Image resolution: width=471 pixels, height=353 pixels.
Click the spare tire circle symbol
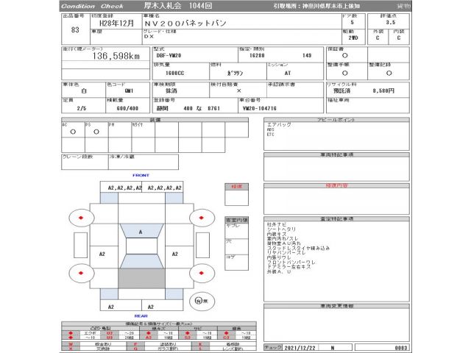[199, 301]
